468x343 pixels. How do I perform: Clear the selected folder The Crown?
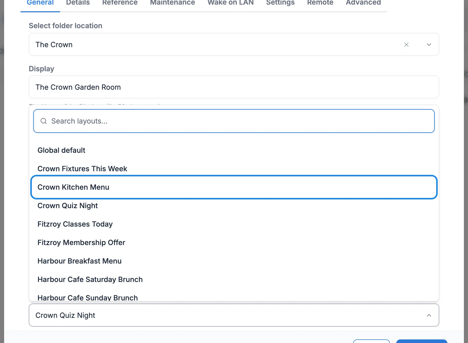pyautogui.click(x=406, y=45)
